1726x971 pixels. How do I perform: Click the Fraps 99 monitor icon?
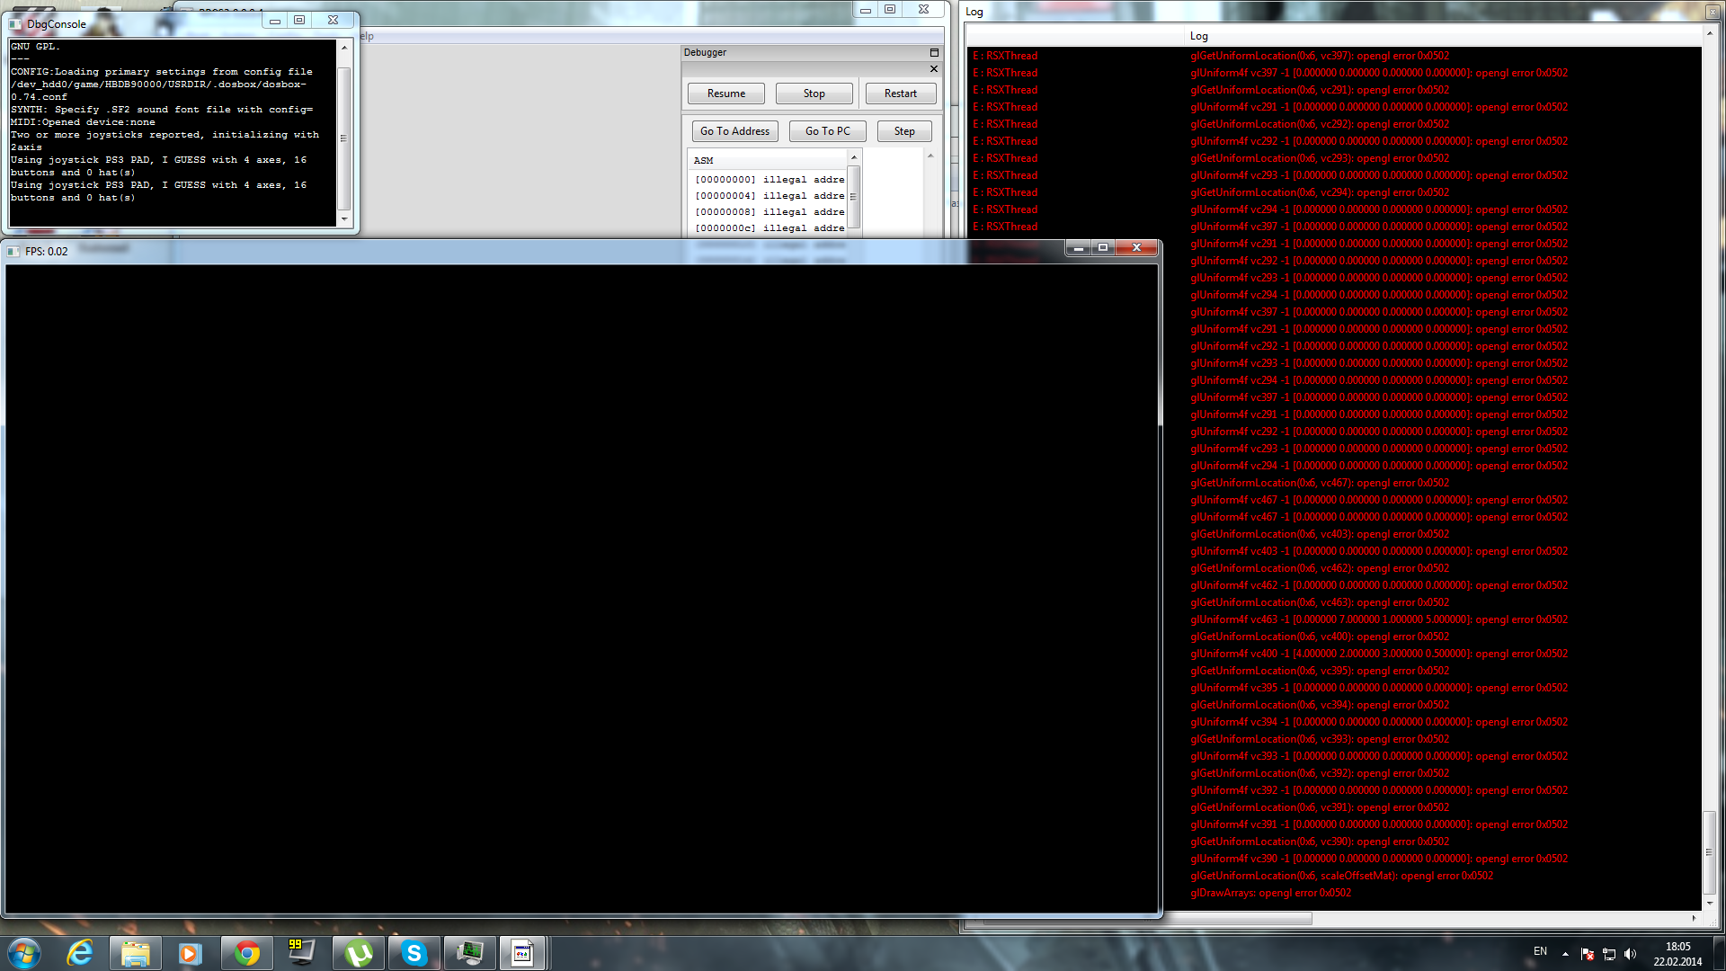point(301,953)
